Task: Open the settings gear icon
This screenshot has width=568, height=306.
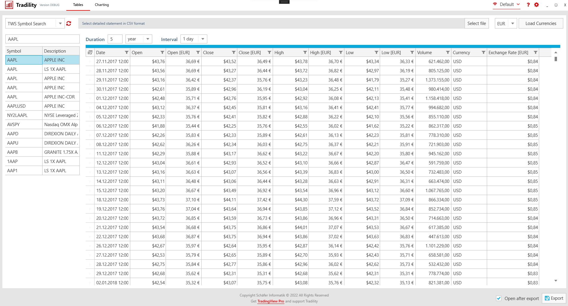Action: pos(536,5)
